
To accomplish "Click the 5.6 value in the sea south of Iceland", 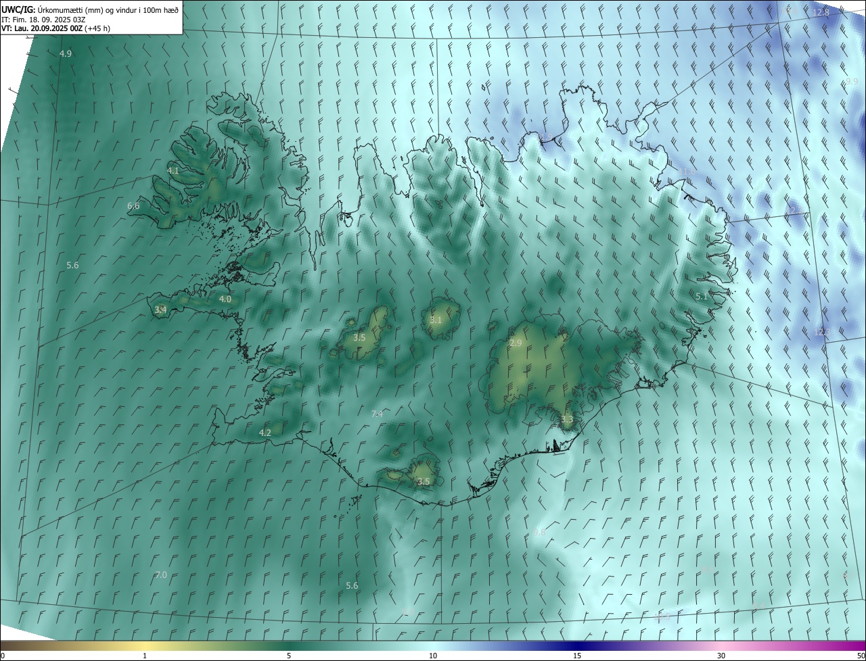I will [352, 585].
